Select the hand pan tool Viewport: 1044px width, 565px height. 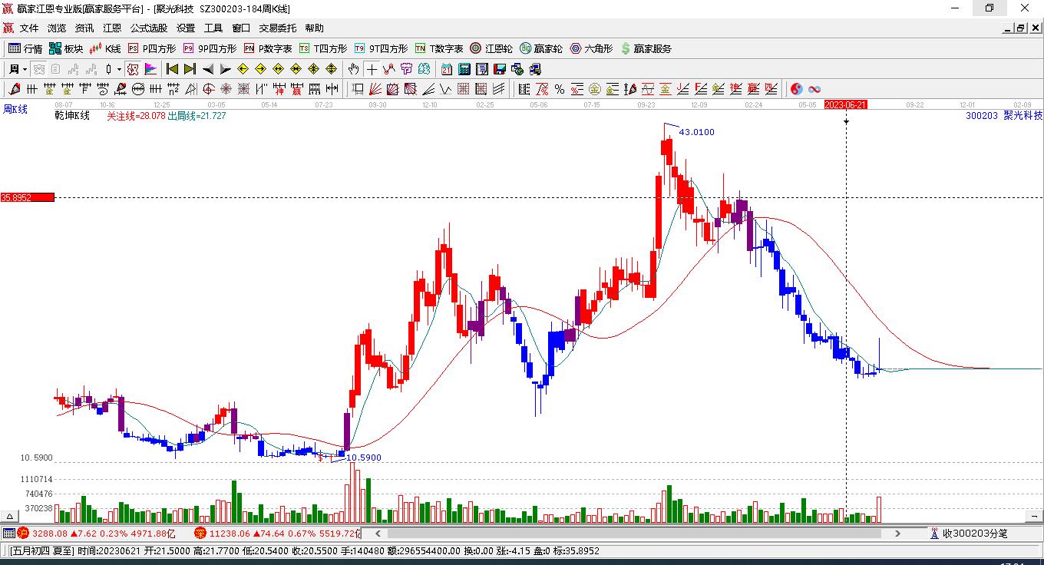[353, 69]
